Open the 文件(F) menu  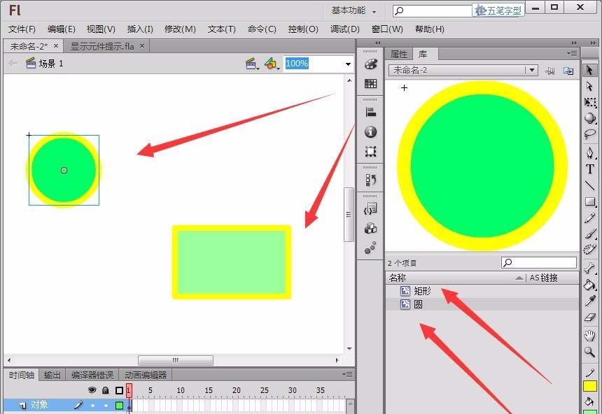click(x=22, y=29)
